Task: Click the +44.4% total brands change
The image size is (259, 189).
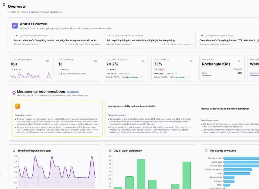Action: click(64, 69)
